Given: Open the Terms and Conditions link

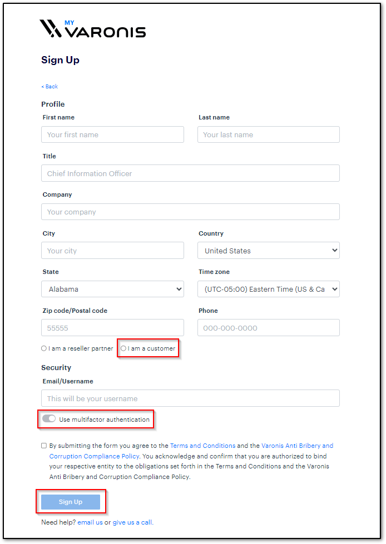Looking at the screenshot, I should 202,446.
